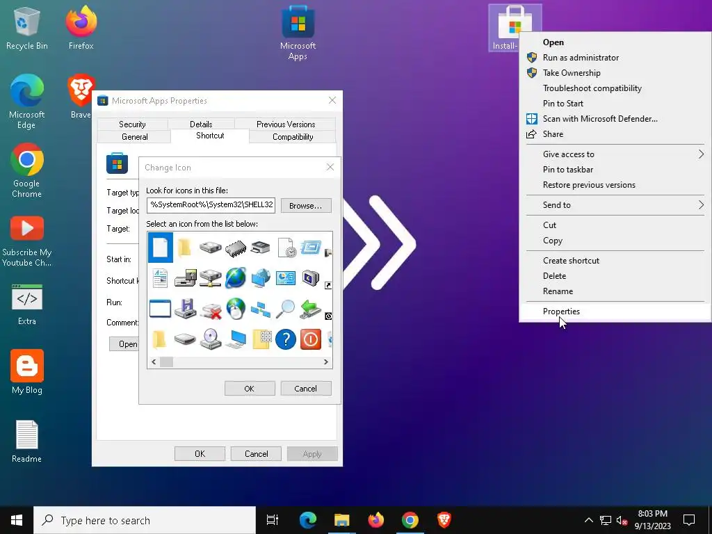Screen dimensions: 712x534
Task: Choose Properties in the context menu
Action: point(615,311)
